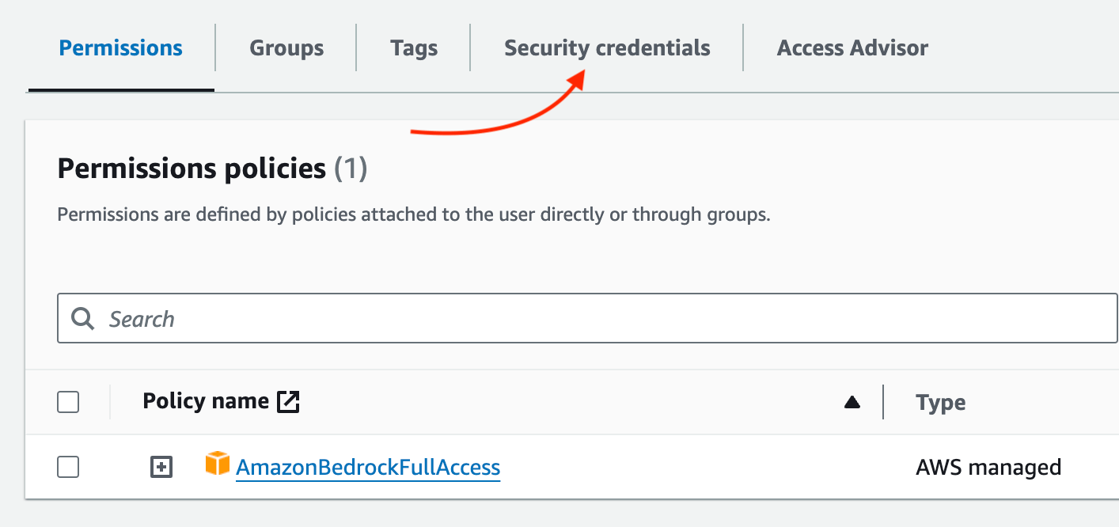This screenshot has width=1119, height=527.
Task: Click the policy count (1) label
Action: click(x=351, y=169)
